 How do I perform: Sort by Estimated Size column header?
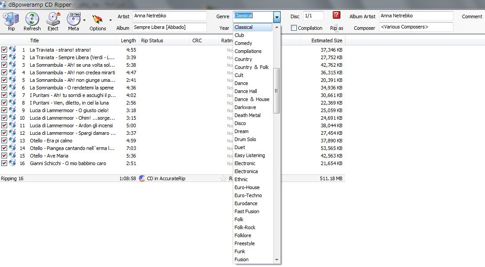pyautogui.click(x=323, y=40)
